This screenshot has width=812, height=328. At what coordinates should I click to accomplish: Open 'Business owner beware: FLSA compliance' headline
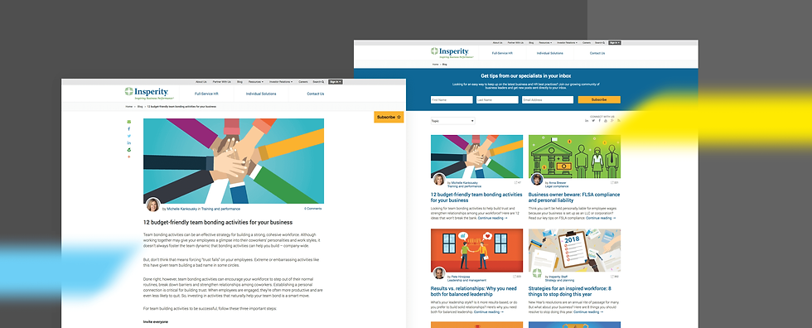(x=573, y=197)
